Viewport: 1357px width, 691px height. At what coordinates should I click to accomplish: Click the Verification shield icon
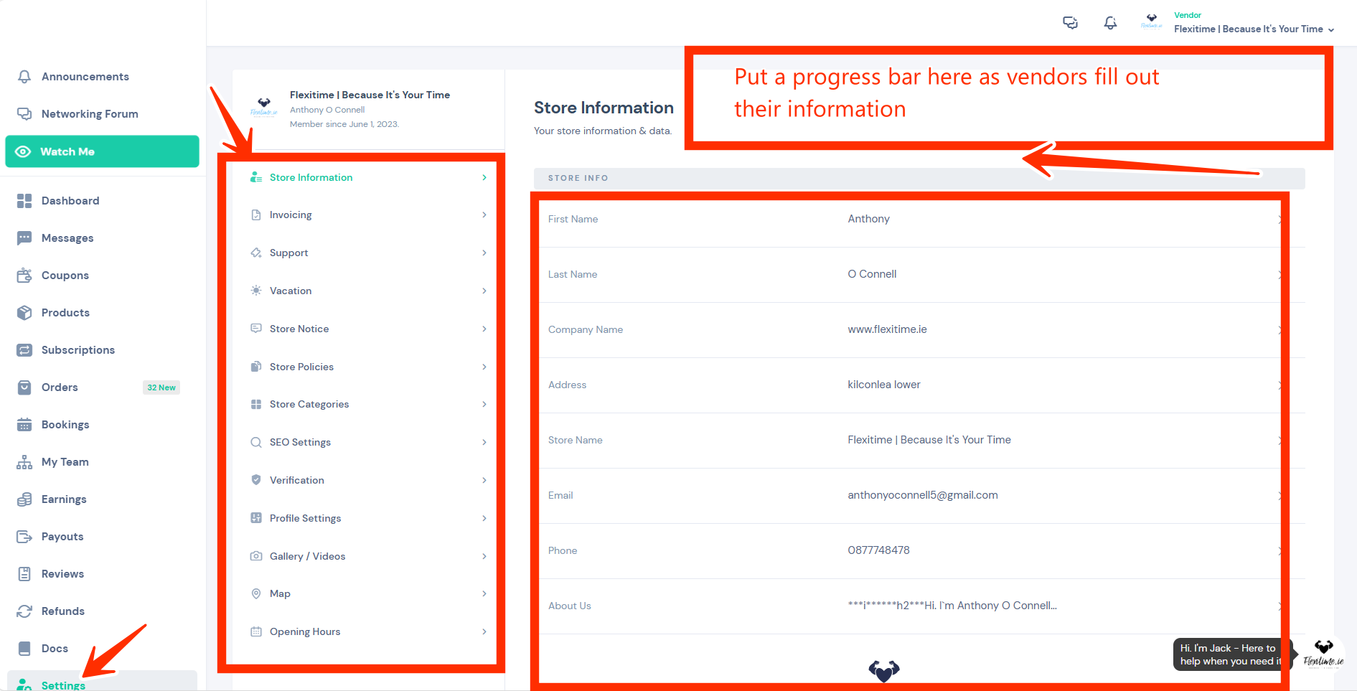(x=256, y=480)
